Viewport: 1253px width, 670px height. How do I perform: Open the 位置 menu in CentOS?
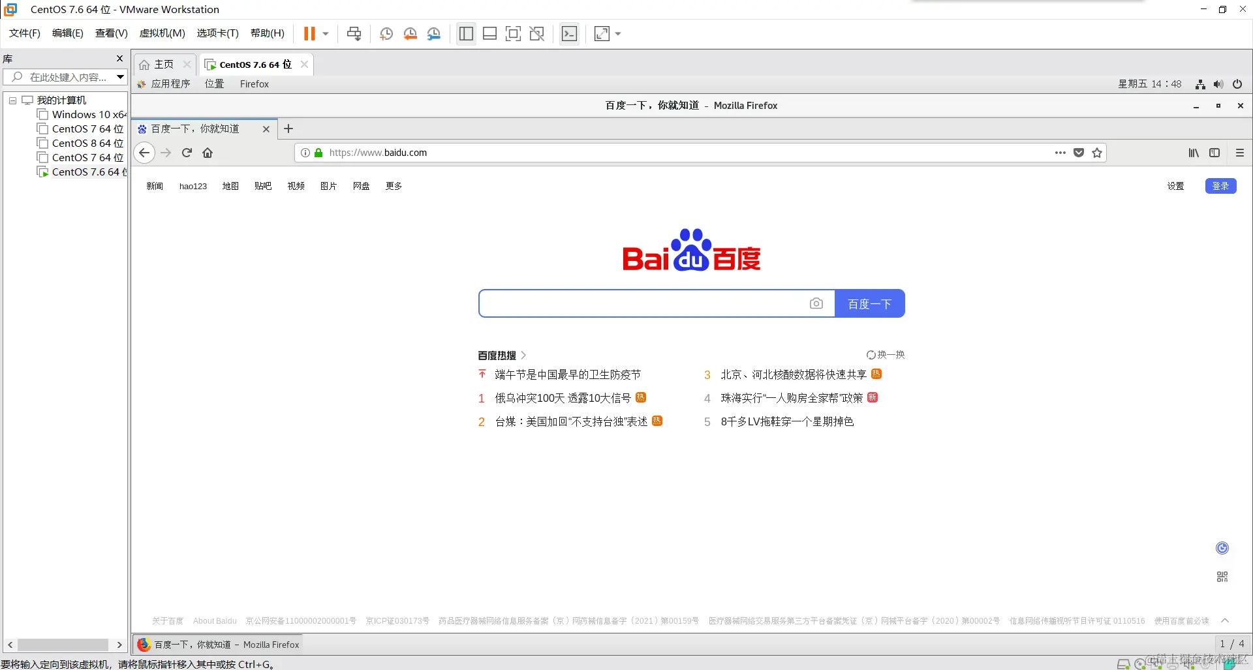click(215, 84)
